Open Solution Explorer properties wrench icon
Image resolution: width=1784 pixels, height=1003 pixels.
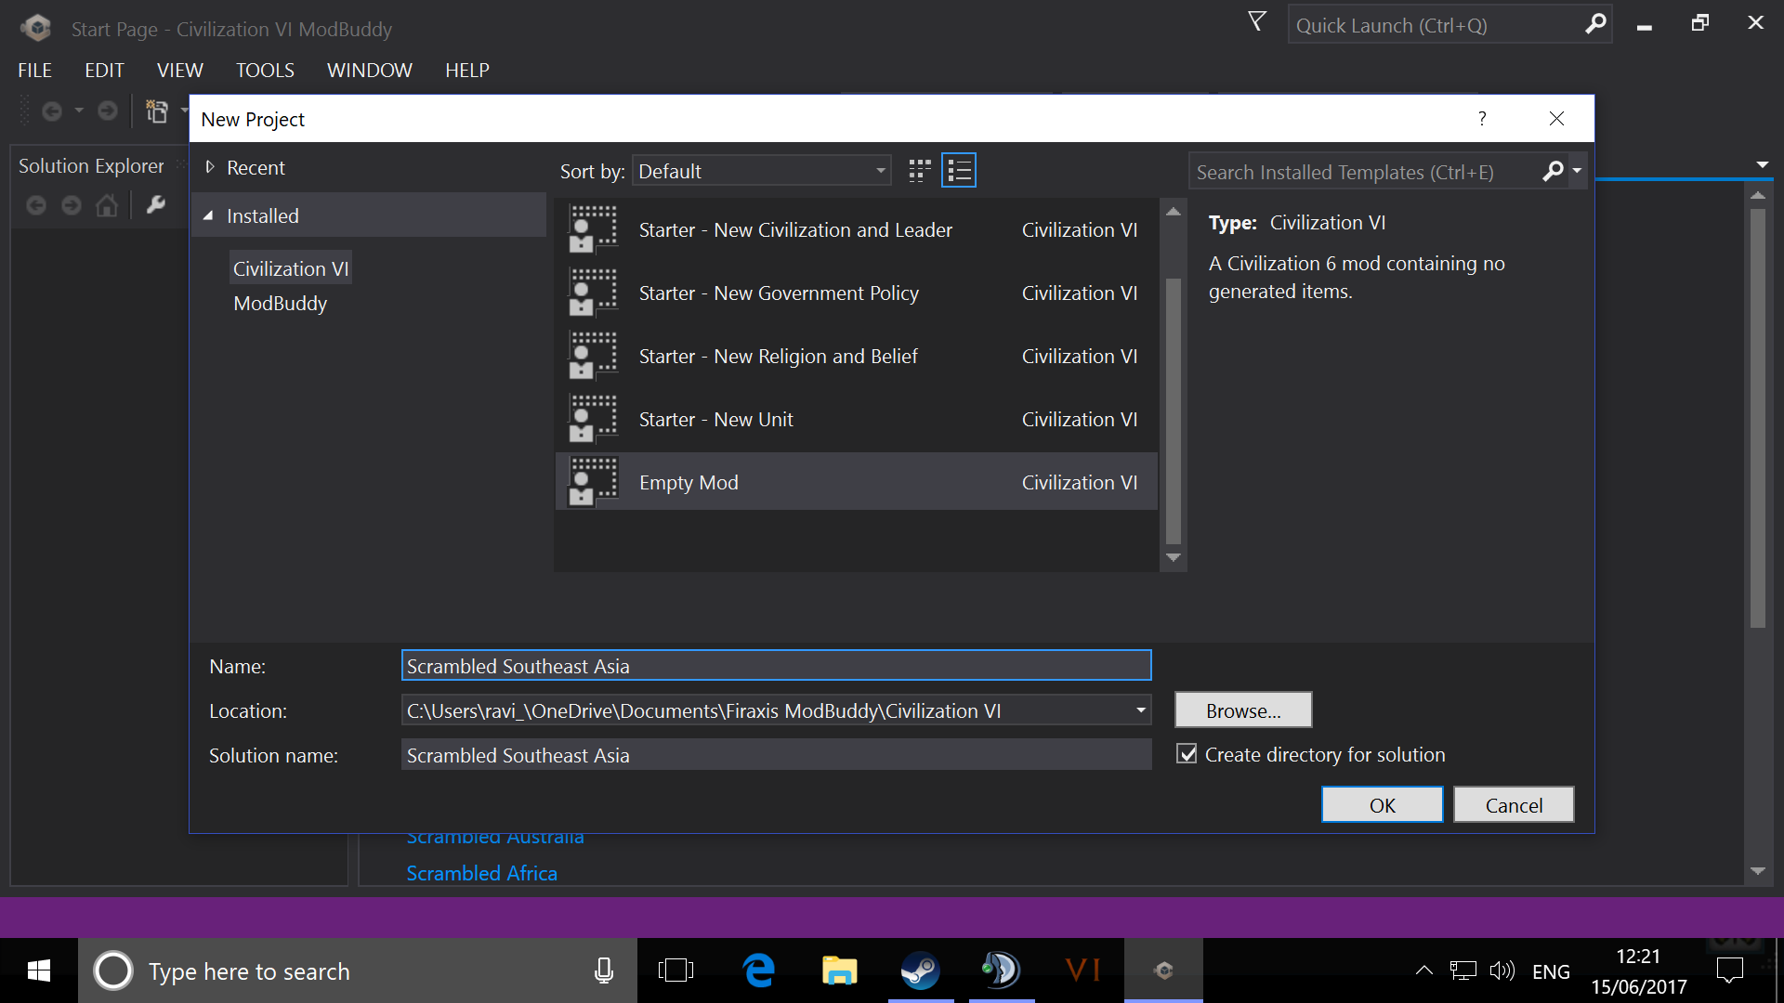point(155,205)
